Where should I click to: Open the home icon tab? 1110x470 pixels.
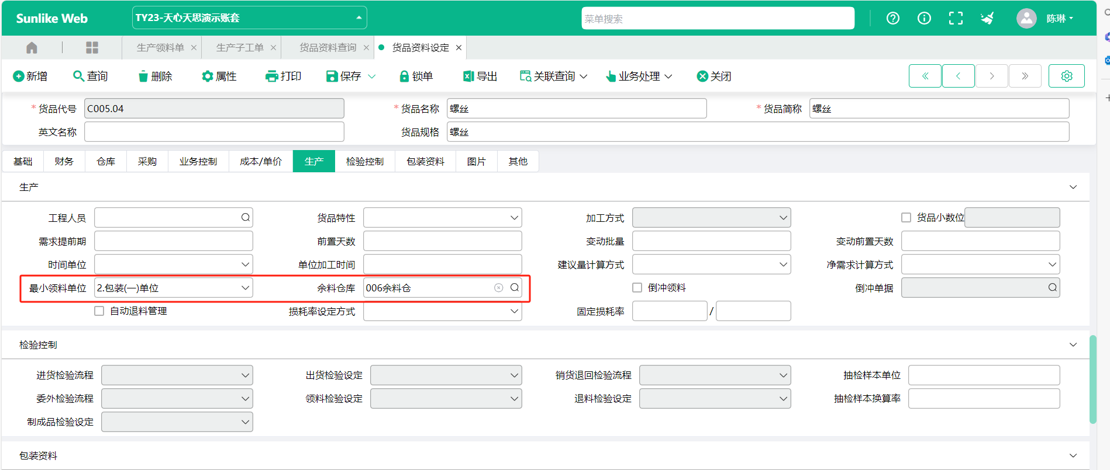(x=32, y=47)
